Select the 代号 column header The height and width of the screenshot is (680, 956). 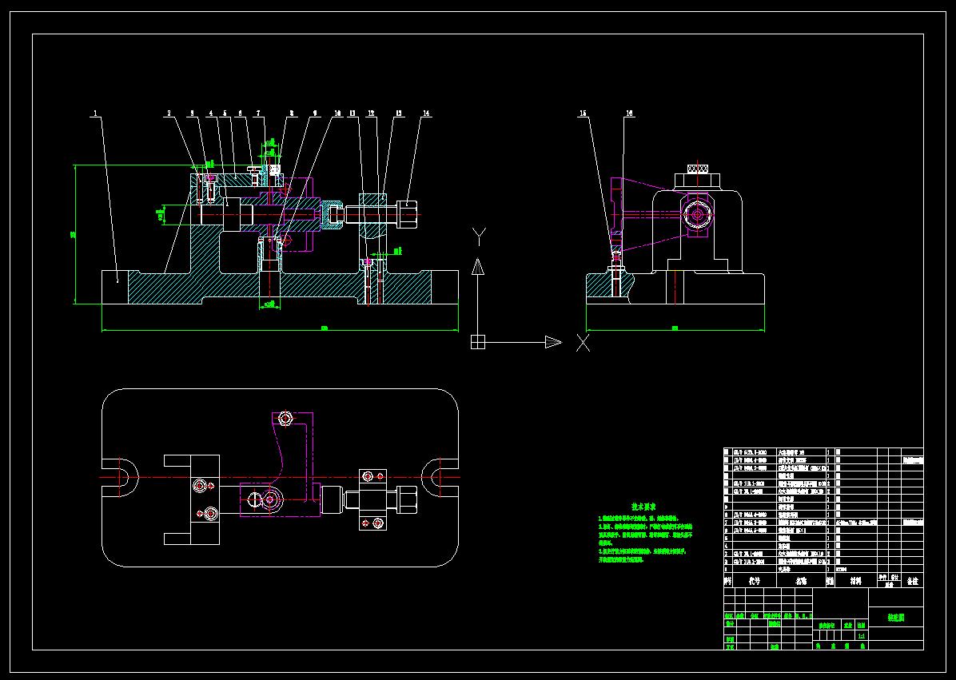755,581
